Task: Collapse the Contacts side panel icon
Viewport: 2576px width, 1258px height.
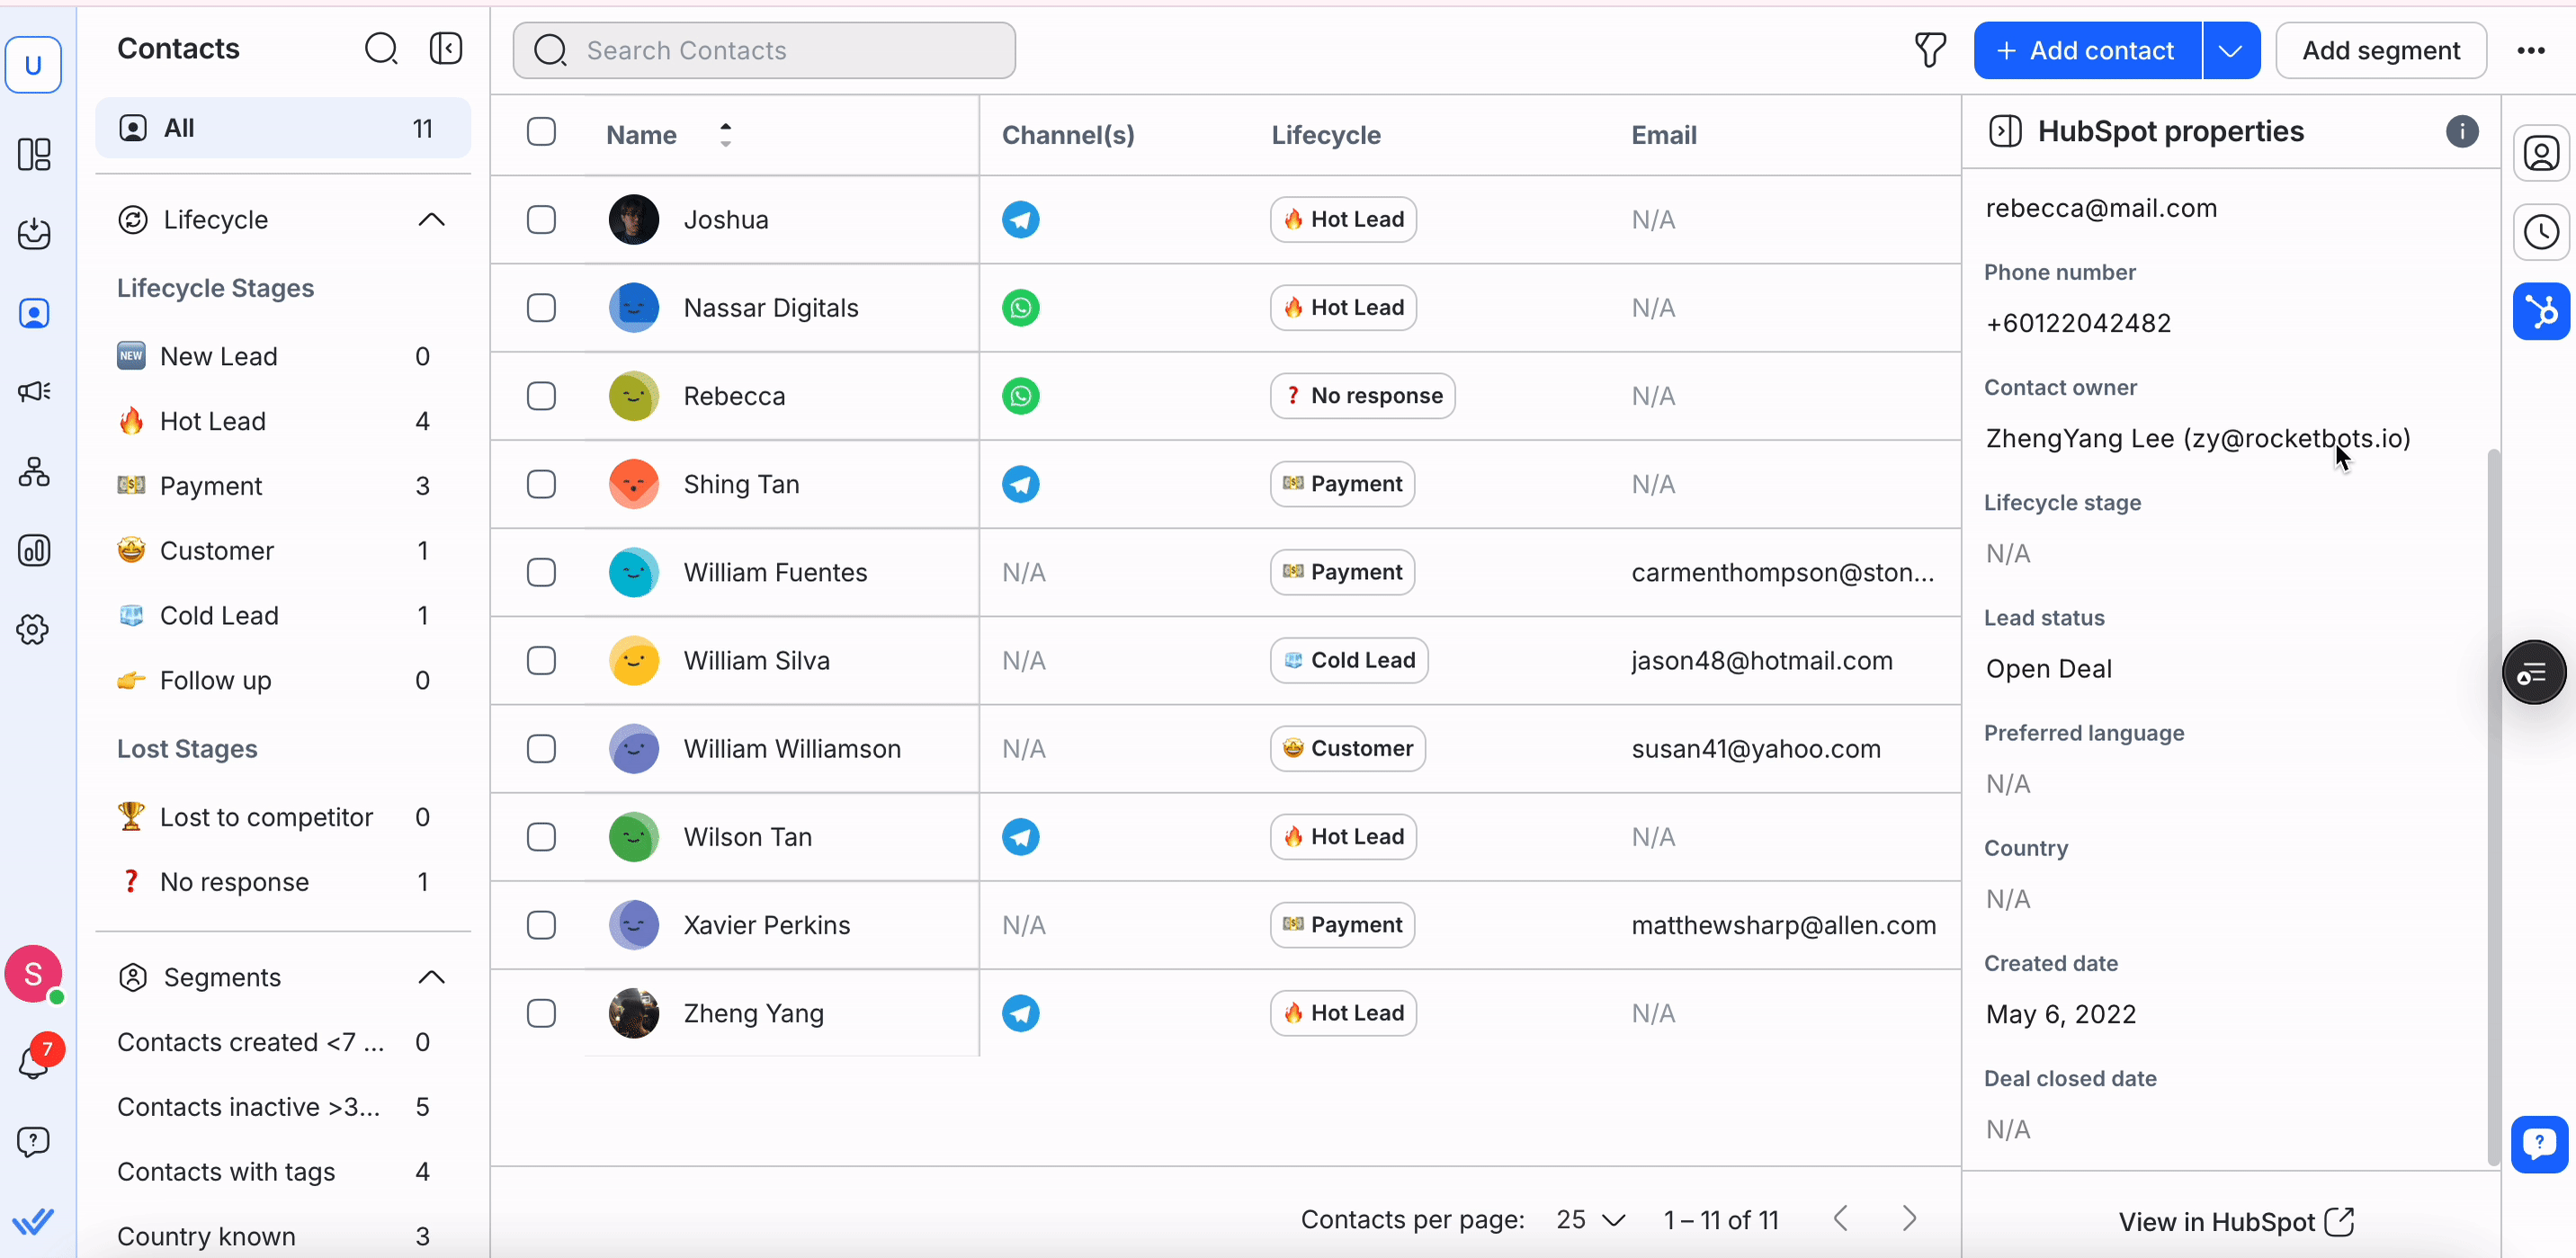Action: click(x=446, y=48)
